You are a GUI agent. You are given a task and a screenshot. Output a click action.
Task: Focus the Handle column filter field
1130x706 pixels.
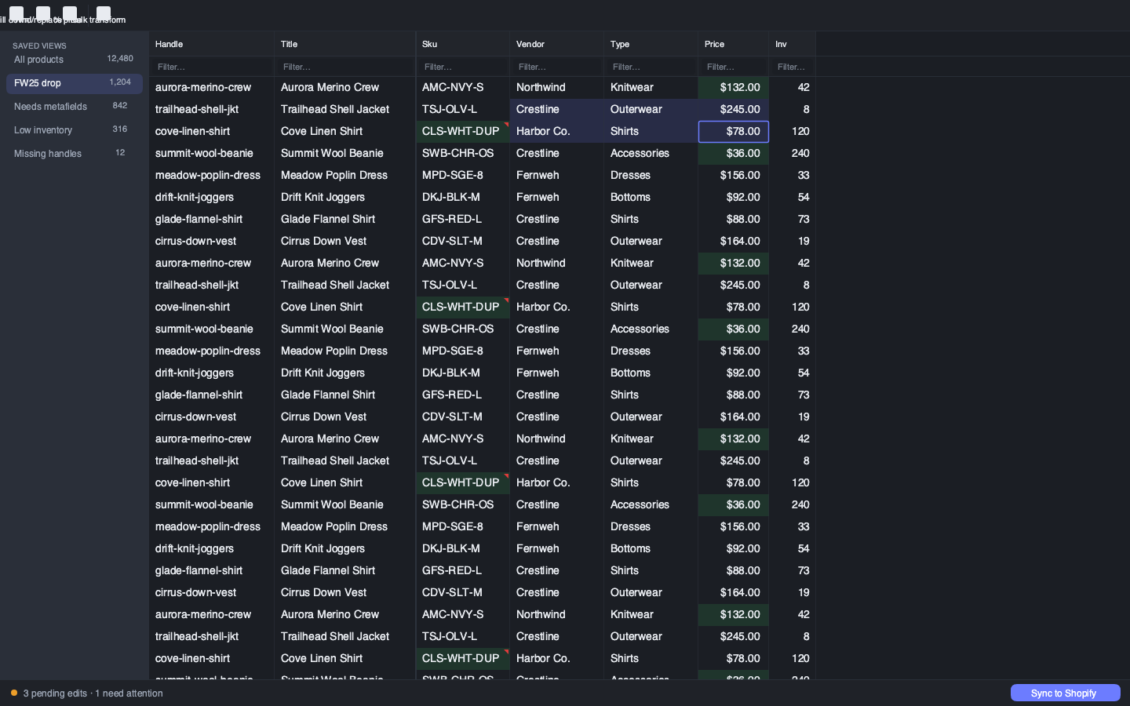click(x=212, y=67)
